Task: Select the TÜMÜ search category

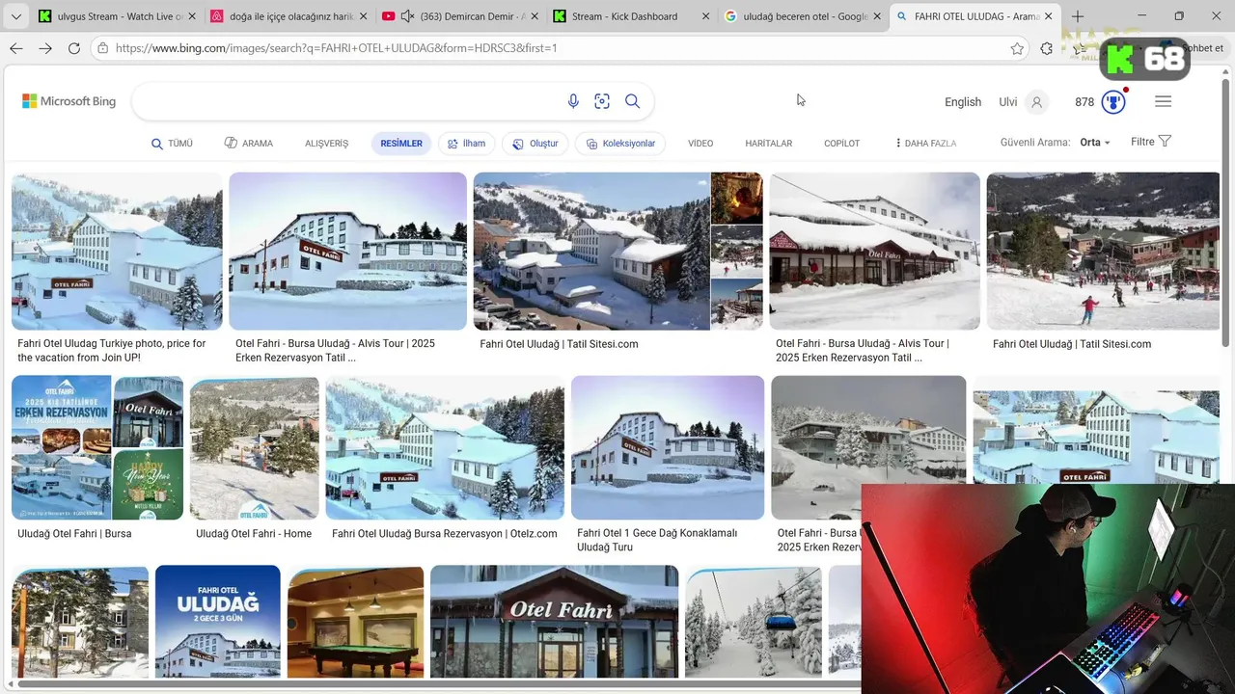Action: [x=172, y=144]
